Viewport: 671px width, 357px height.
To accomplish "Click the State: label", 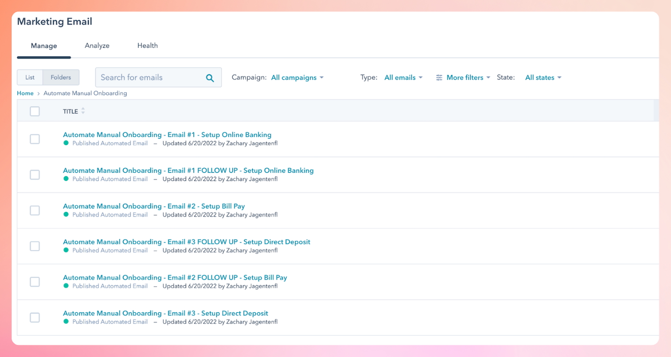I will (x=506, y=77).
